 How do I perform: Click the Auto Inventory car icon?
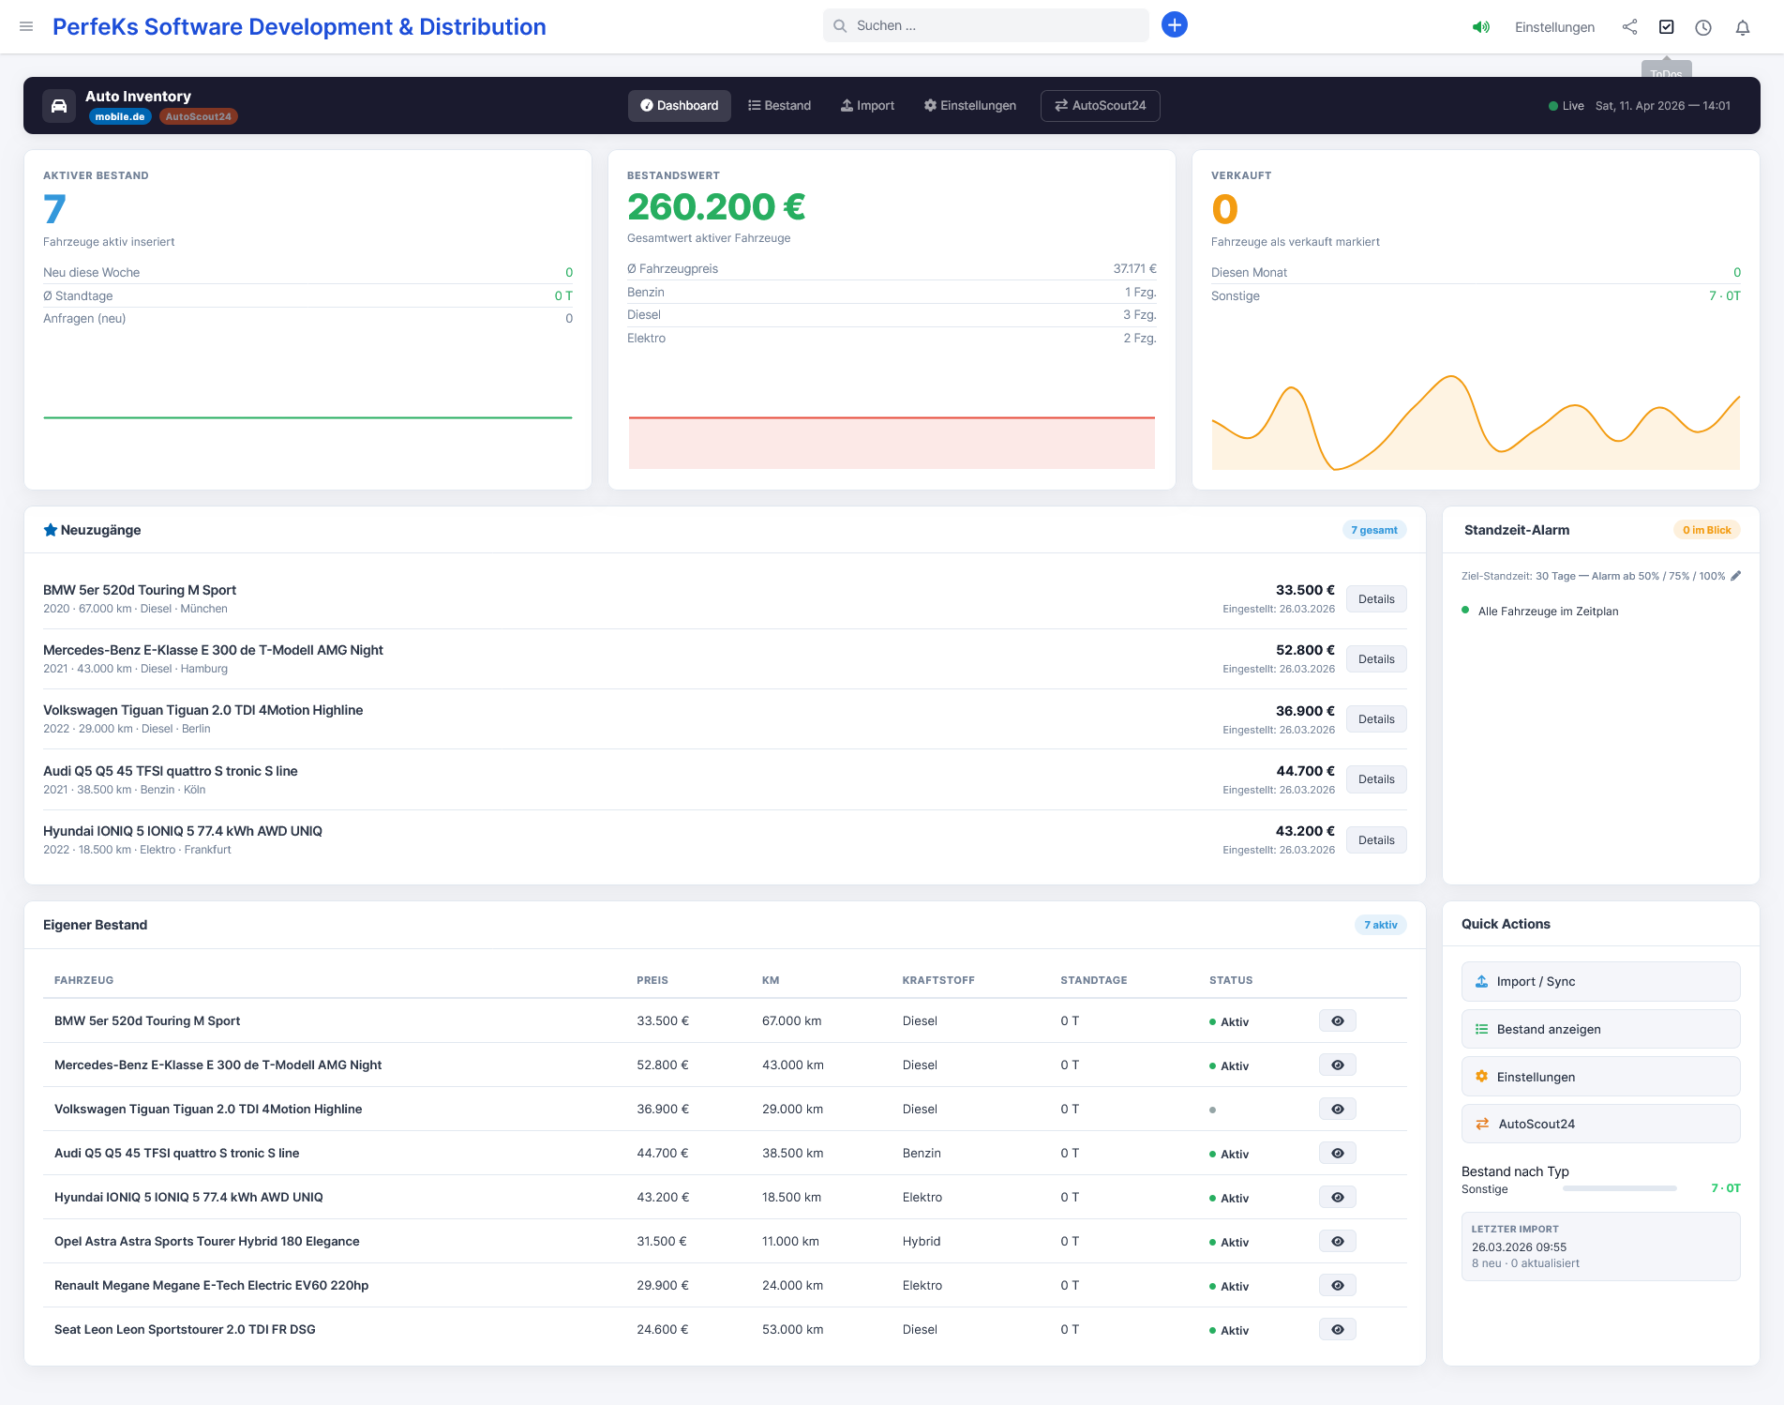coord(59,106)
